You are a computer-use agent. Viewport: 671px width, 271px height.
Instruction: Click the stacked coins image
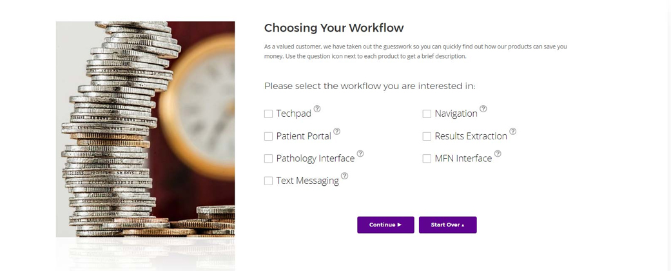pyautogui.click(x=145, y=129)
